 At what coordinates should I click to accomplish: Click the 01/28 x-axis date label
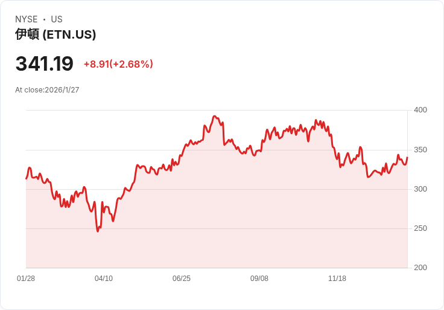pos(26,279)
